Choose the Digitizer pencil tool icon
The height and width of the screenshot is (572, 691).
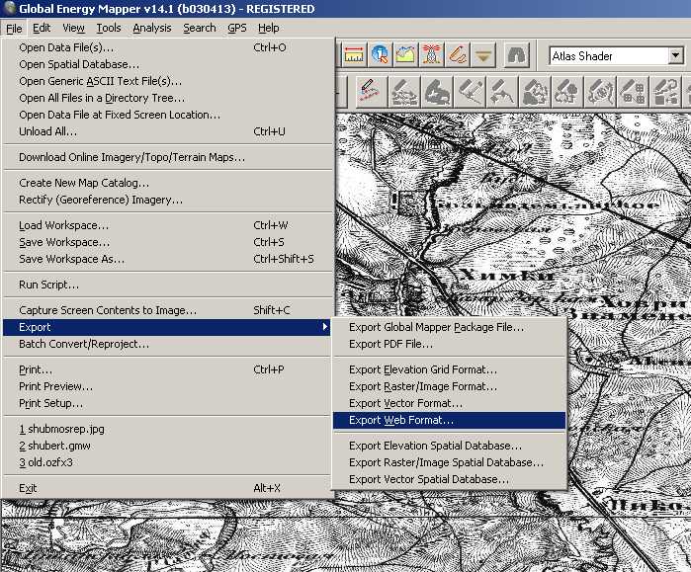[x=458, y=55]
